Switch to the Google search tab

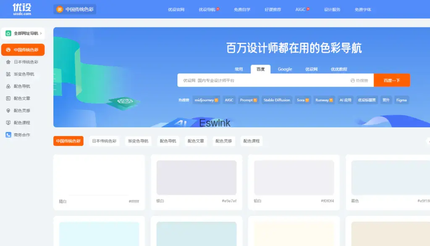pos(285,69)
